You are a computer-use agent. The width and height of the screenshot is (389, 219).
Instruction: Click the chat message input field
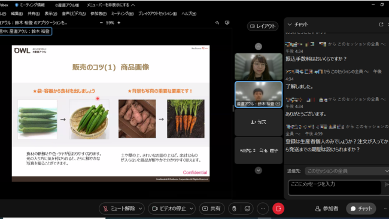tap(335, 187)
